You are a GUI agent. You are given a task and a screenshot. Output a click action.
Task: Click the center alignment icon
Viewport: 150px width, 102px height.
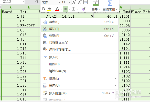point(66,9)
